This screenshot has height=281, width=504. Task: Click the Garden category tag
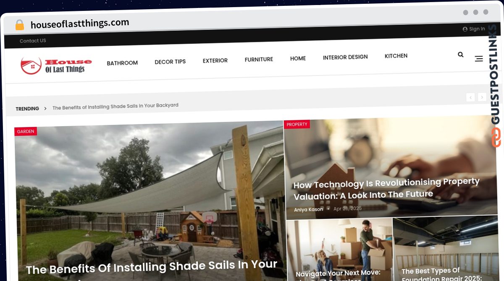point(26,131)
